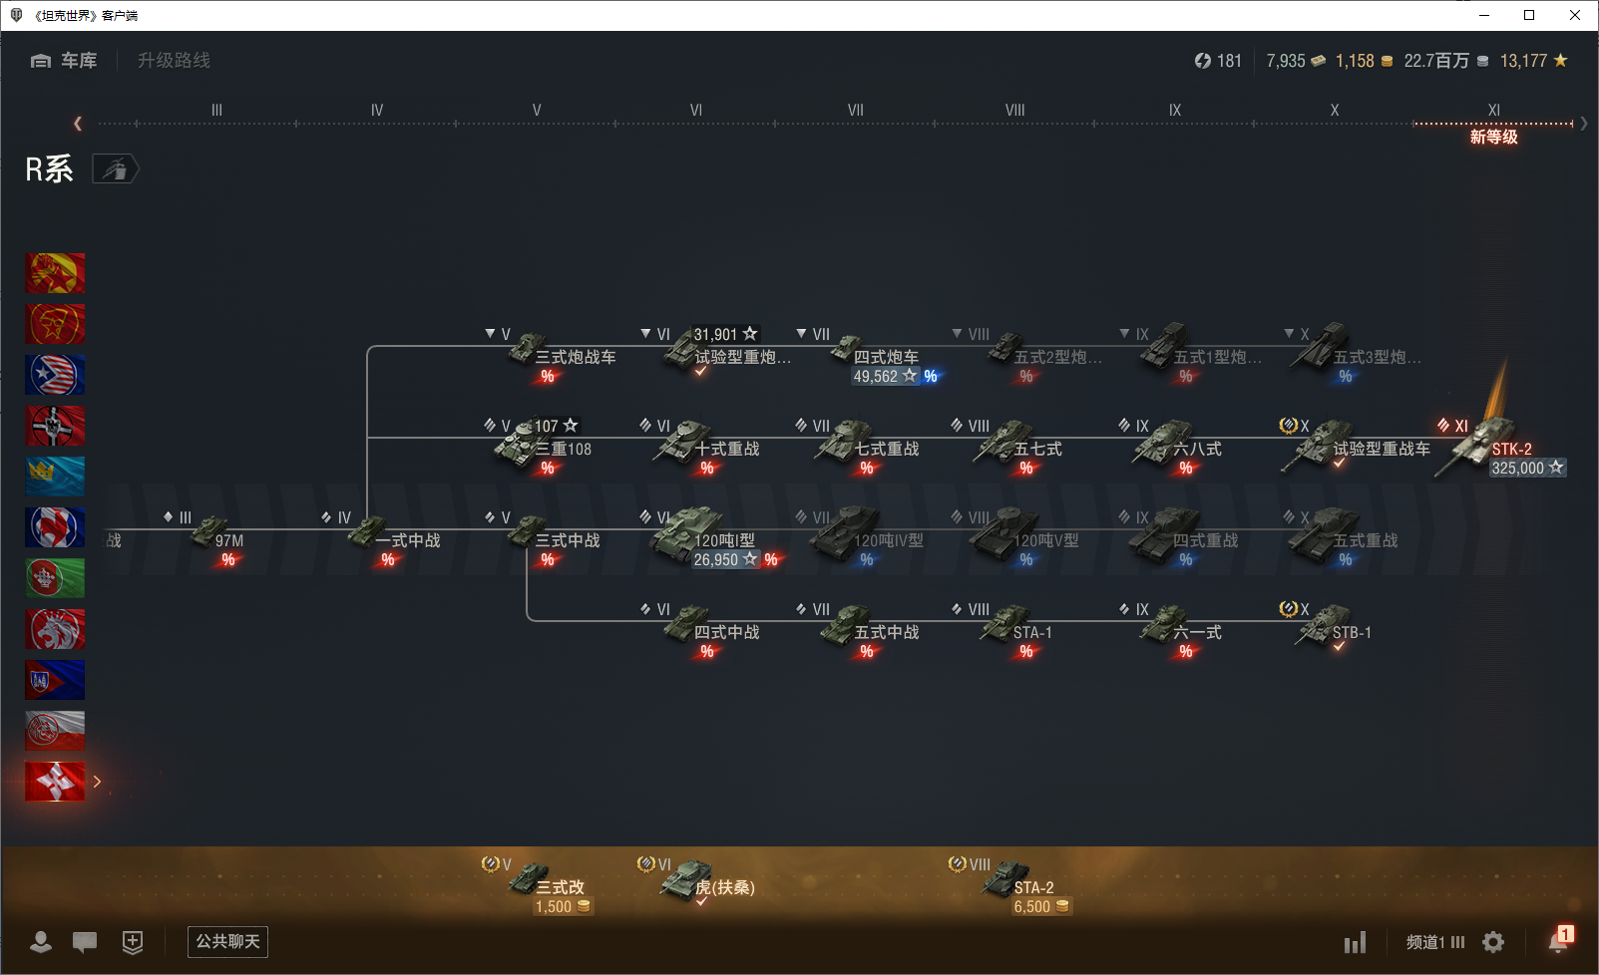
Task: Select the 120吨V型 tank node
Action: (1016, 538)
